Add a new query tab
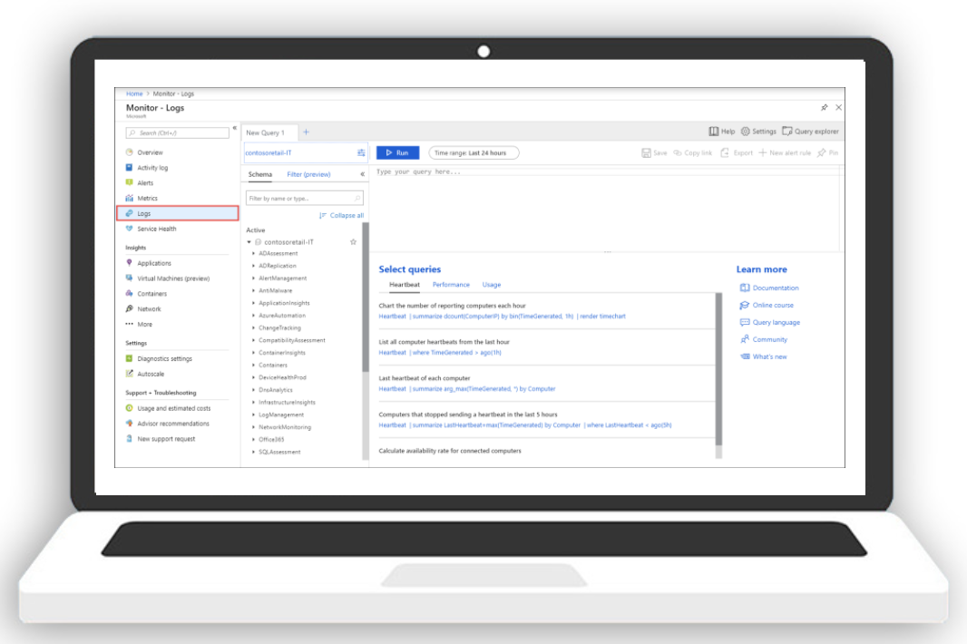The height and width of the screenshot is (644, 967). click(306, 132)
